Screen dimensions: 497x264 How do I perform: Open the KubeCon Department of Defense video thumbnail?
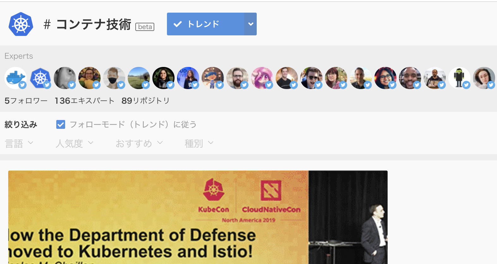[x=198, y=217]
